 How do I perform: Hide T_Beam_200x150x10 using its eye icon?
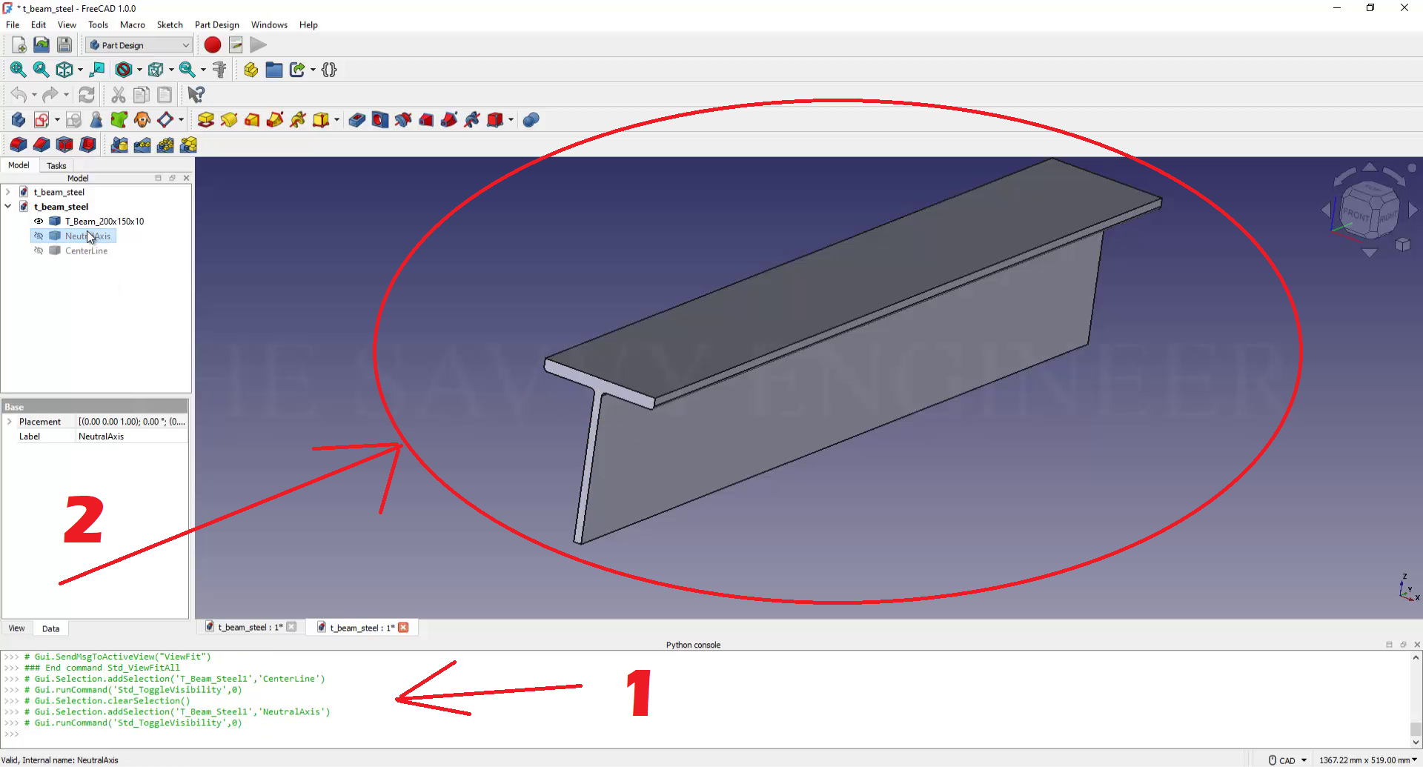39,222
